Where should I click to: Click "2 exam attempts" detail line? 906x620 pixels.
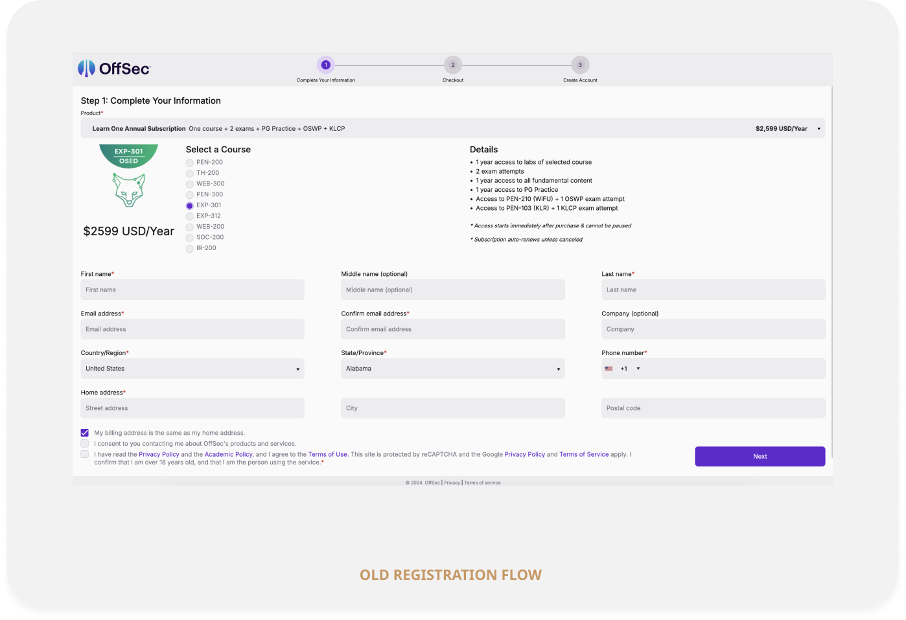[500, 172]
